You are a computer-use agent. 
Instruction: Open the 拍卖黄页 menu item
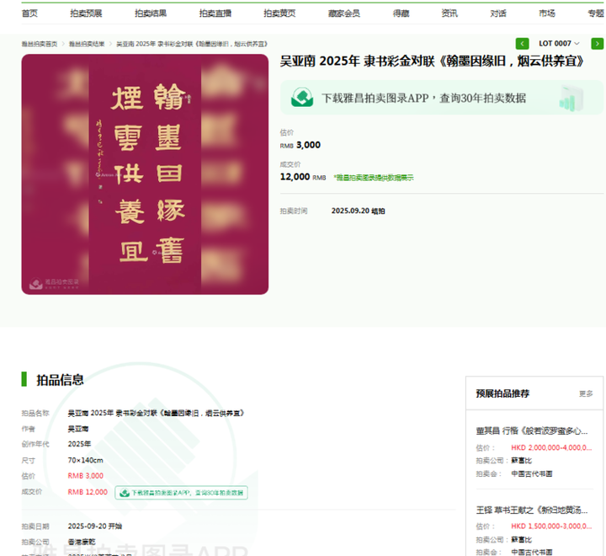click(x=279, y=13)
